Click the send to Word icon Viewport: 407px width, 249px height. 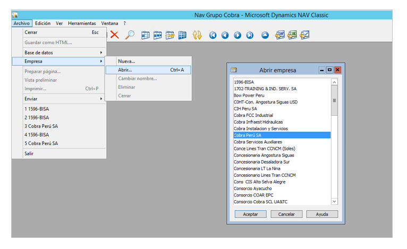pos(280,35)
